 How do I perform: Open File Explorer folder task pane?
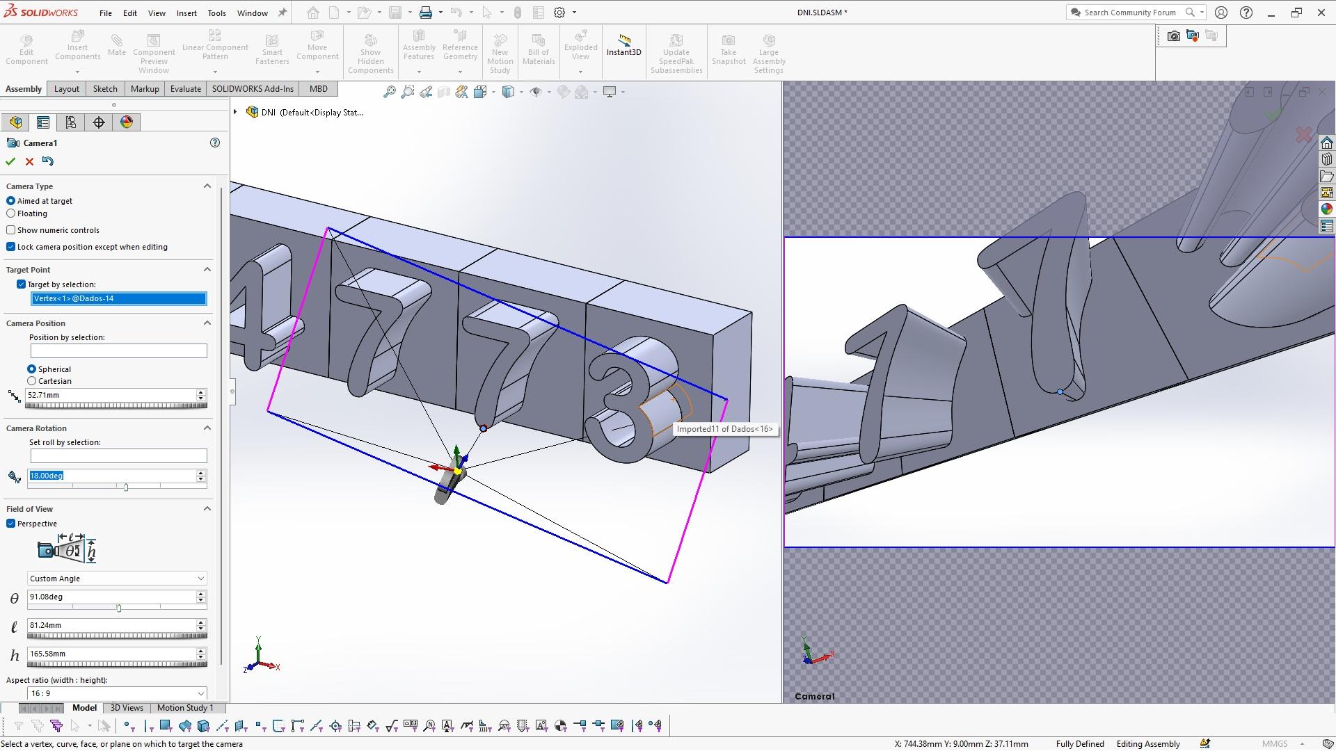pos(1327,177)
